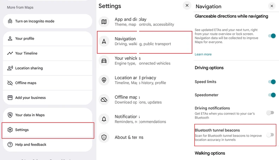The image size is (279, 160).
Task: Toggle the Speed limits switch
Action: [x=271, y=82]
